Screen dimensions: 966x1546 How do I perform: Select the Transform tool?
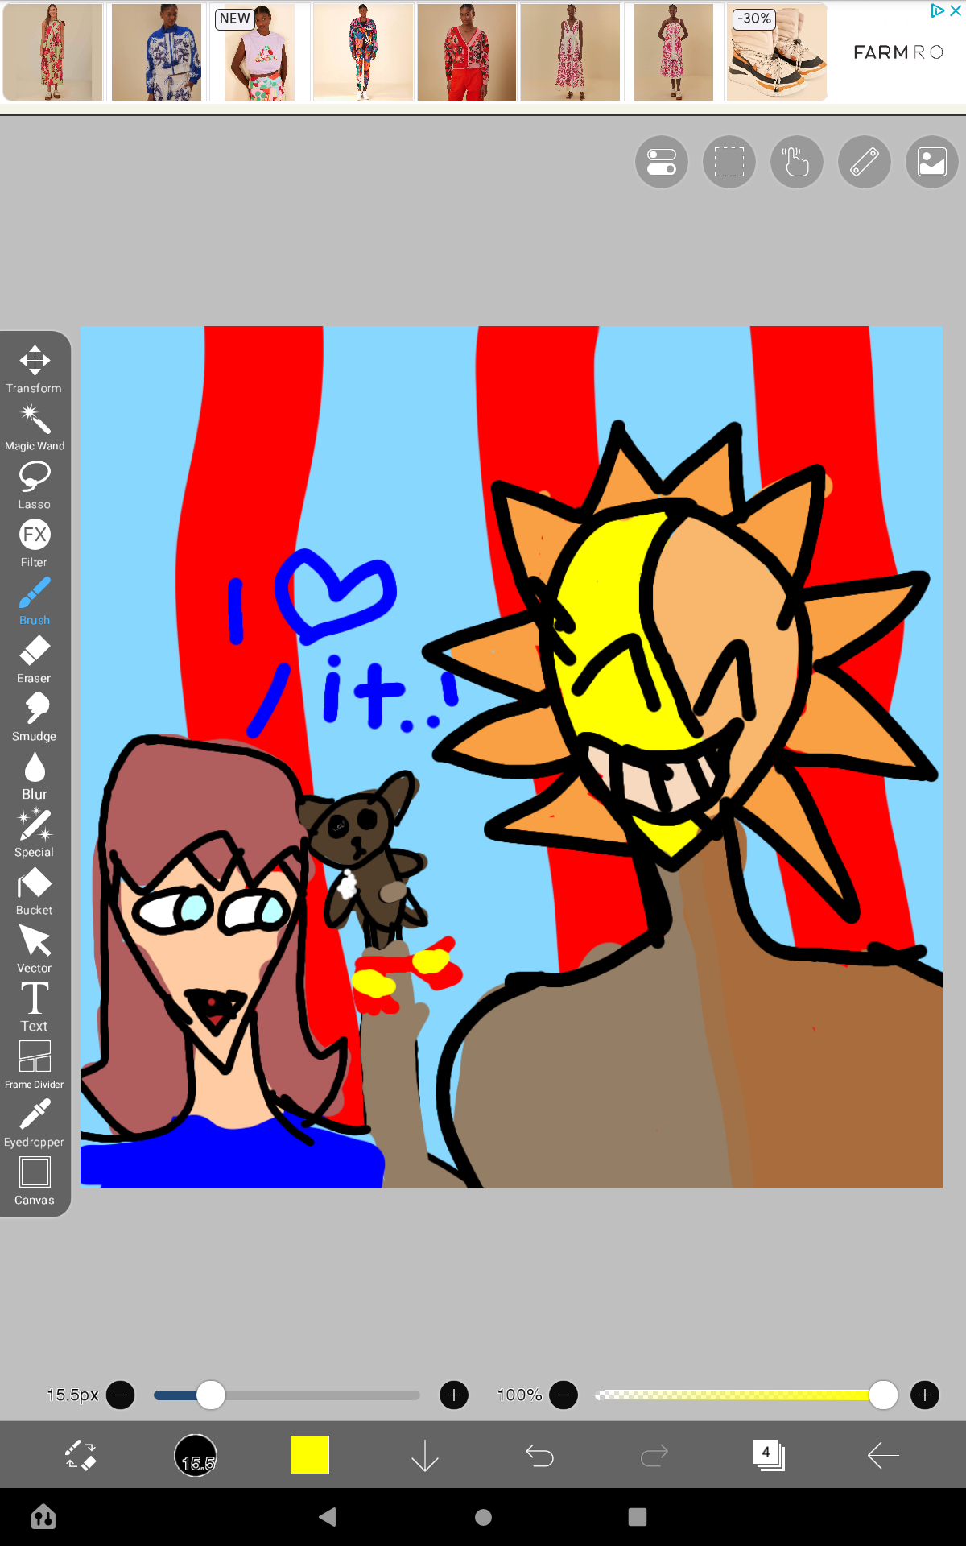coord(35,370)
